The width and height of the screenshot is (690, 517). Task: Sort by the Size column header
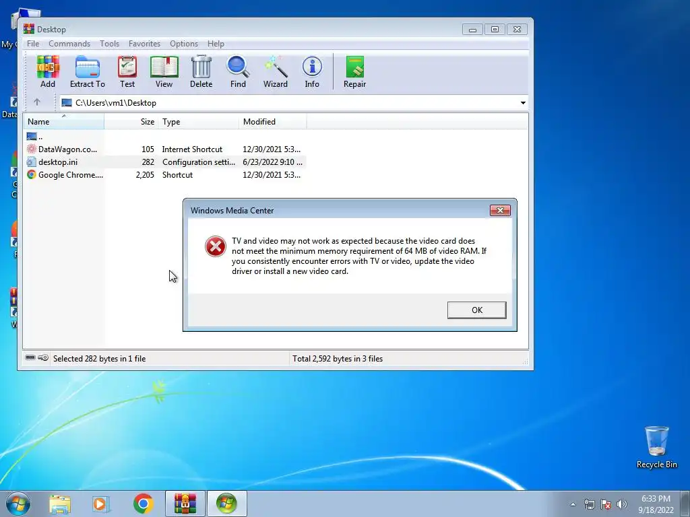coord(131,121)
